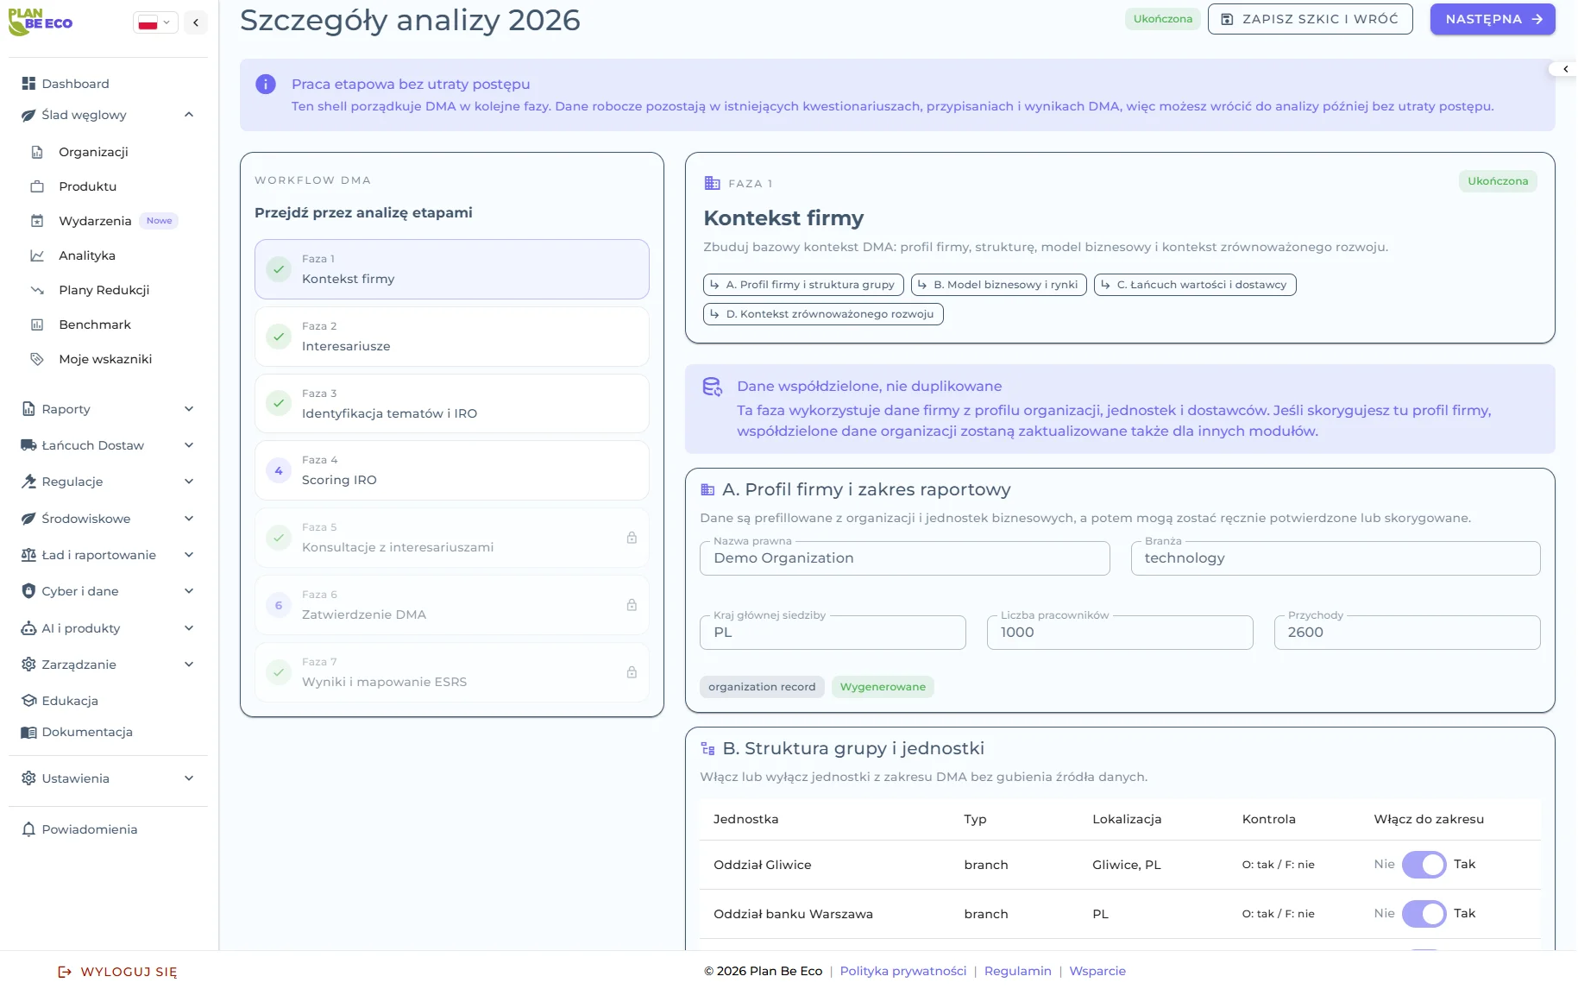Click the Plany Redukcji trend icon
The width and height of the screenshot is (1578, 989).
pos(37,290)
